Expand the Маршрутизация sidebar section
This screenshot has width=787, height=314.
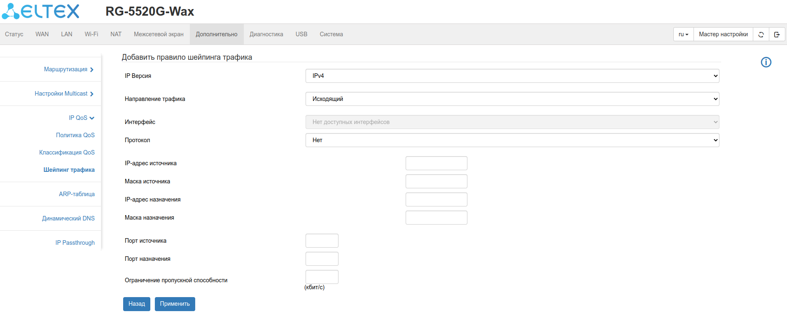click(x=68, y=69)
